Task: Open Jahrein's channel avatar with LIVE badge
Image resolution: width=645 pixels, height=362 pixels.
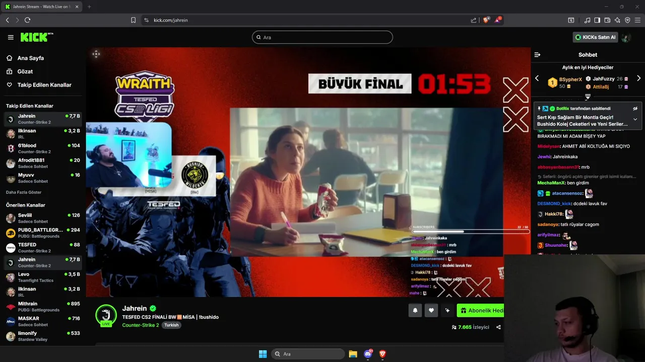Action: 106,315
